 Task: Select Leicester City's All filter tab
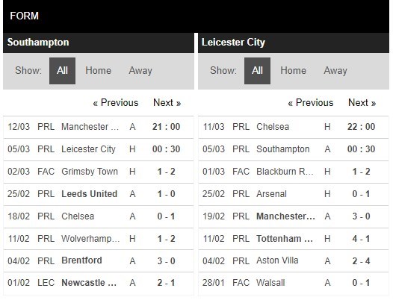click(x=257, y=71)
